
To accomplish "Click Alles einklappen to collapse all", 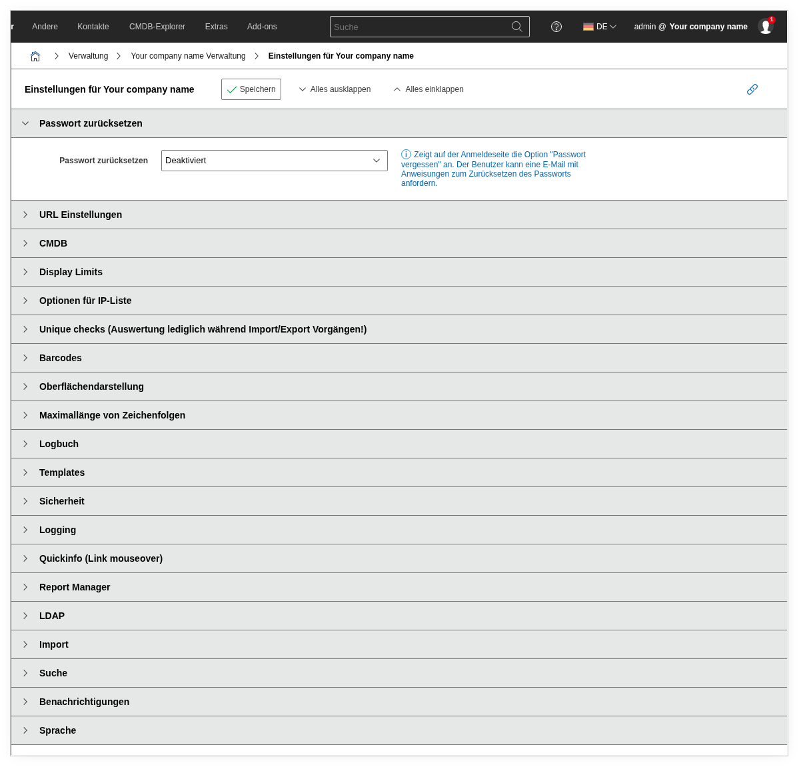I will (428, 89).
